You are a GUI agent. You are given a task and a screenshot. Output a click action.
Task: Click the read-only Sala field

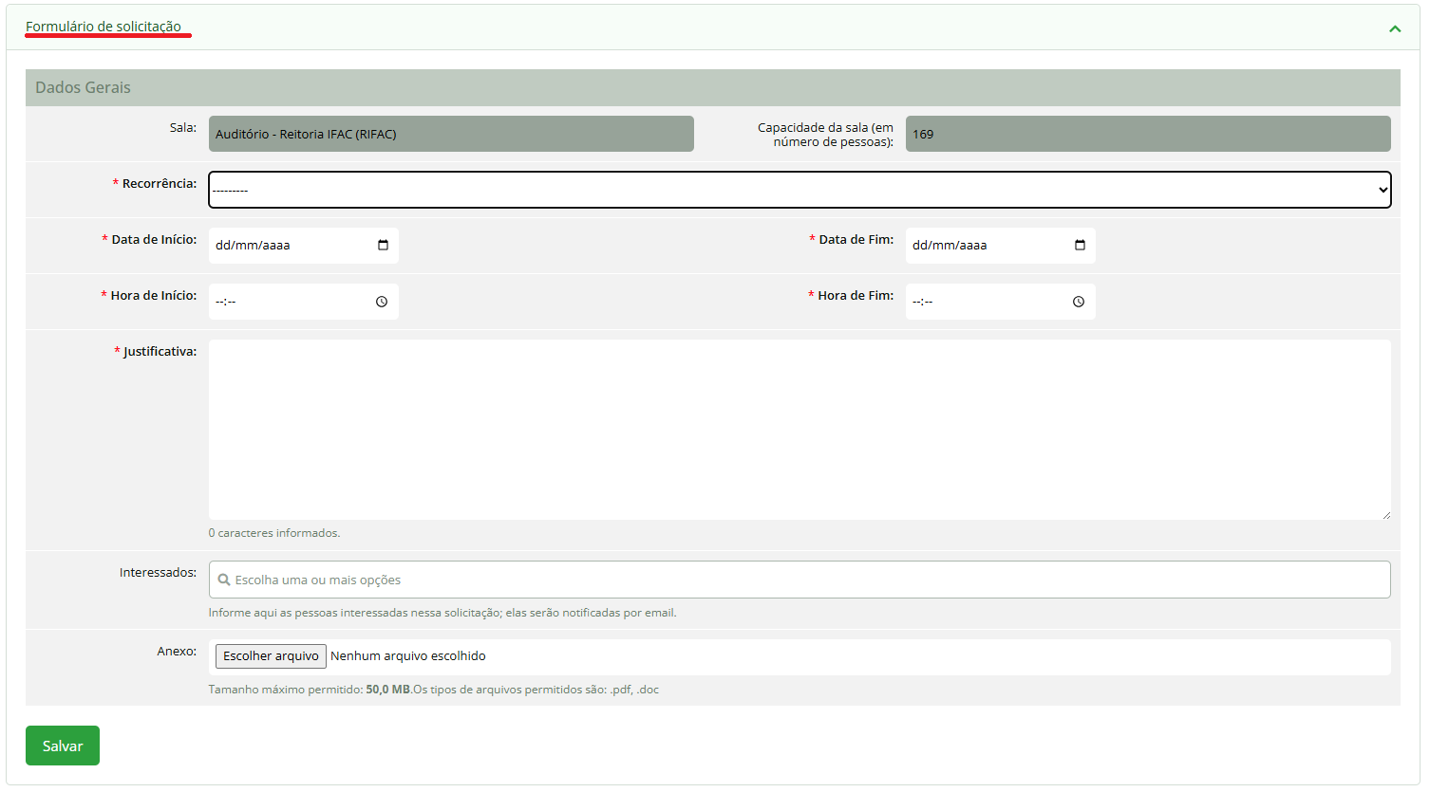[451, 134]
